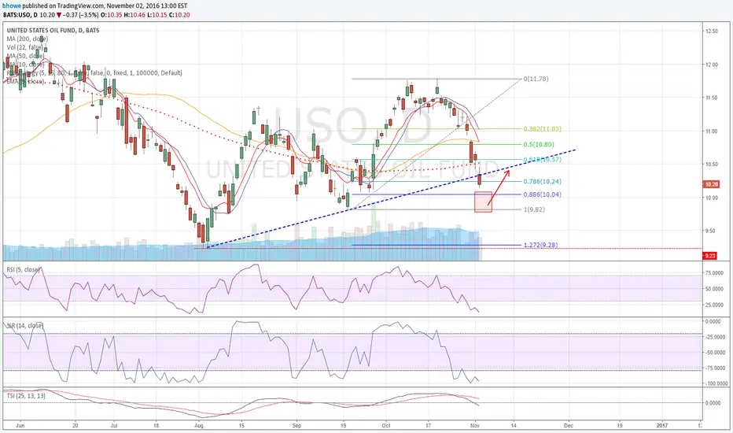
Task: Click the Oct label on the time axis
Action: click(x=386, y=425)
